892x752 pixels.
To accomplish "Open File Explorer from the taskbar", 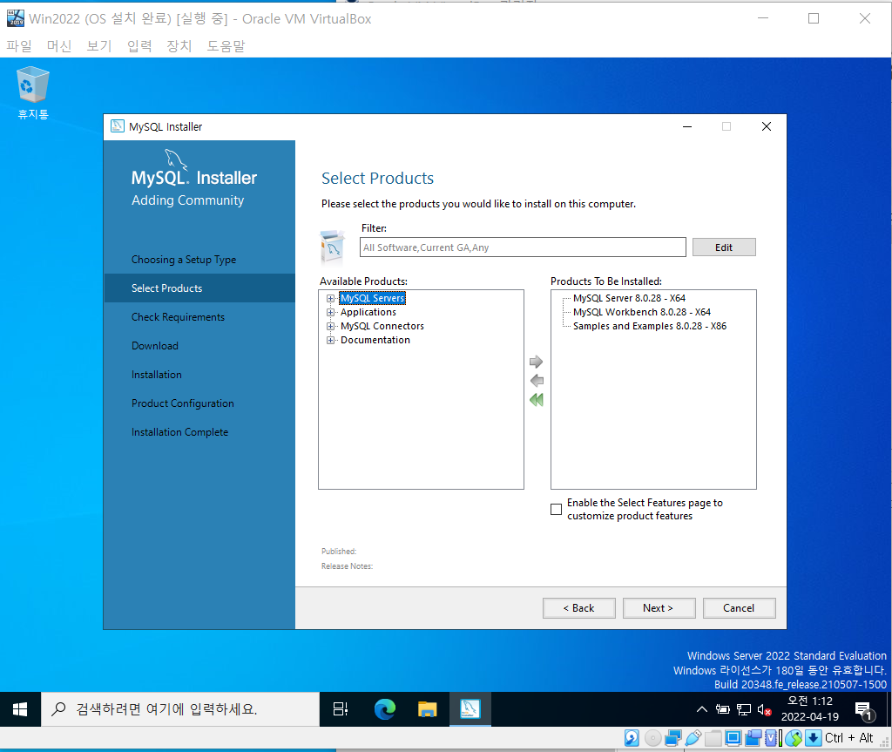I will pos(427,709).
